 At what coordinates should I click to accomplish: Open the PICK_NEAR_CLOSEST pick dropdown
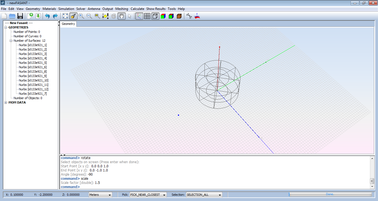pyautogui.click(x=148, y=195)
